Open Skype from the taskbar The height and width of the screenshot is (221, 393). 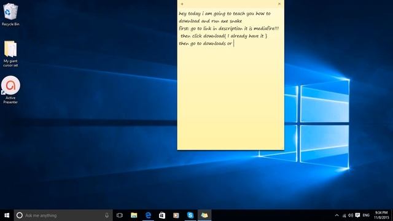click(190, 215)
